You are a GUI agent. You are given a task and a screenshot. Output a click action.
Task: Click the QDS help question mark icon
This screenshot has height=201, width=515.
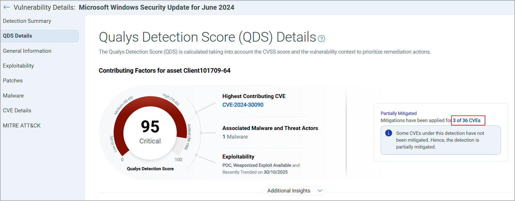(x=321, y=39)
